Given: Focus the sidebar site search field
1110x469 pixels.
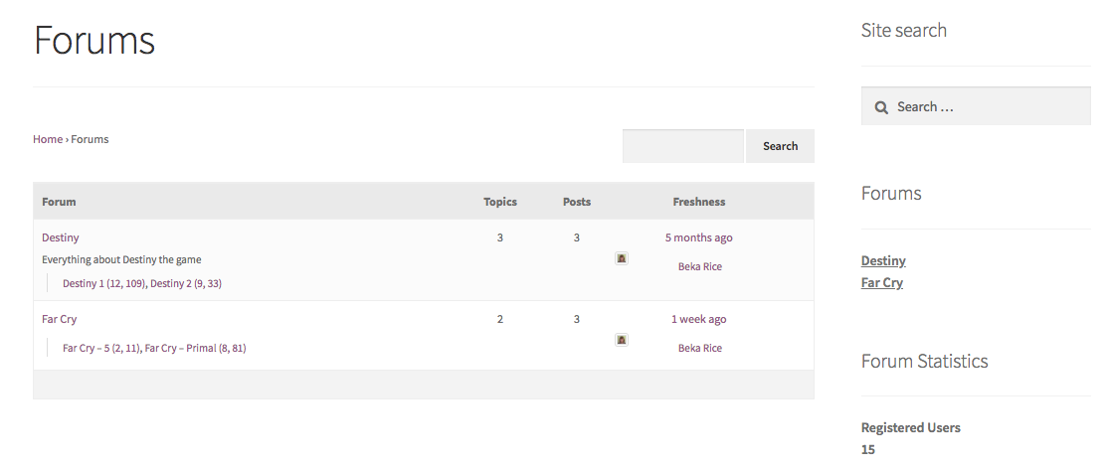Looking at the screenshot, I should point(976,106).
